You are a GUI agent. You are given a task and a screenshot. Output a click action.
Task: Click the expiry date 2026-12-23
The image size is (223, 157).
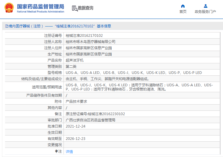pos(76,139)
